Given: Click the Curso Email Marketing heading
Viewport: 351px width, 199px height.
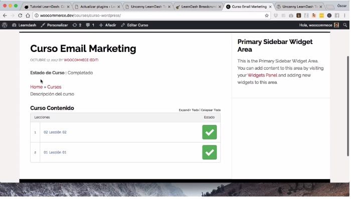Looking at the screenshot, I should pos(83,48).
